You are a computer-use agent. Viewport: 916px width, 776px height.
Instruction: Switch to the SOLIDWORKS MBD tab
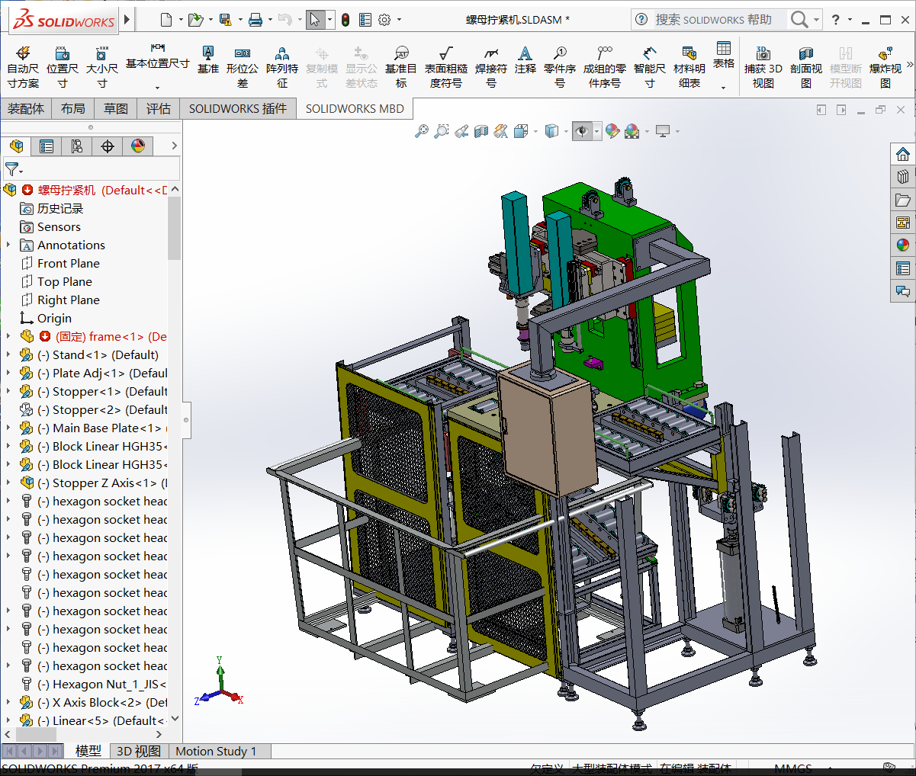(x=355, y=109)
